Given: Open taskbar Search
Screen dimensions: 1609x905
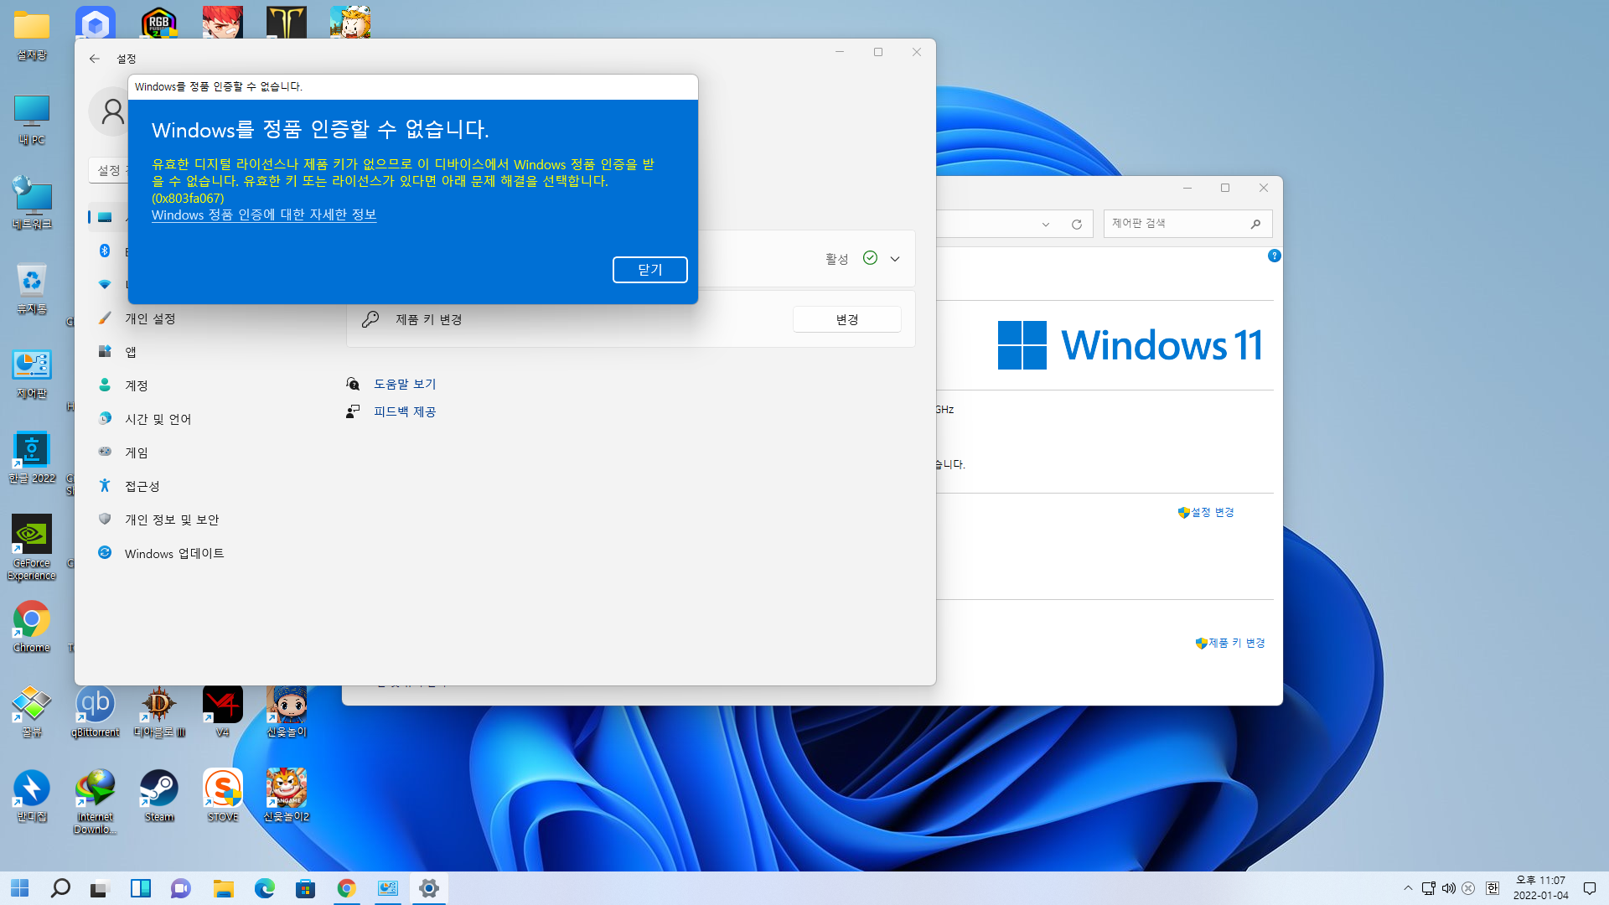Looking at the screenshot, I should pos(60,888).
